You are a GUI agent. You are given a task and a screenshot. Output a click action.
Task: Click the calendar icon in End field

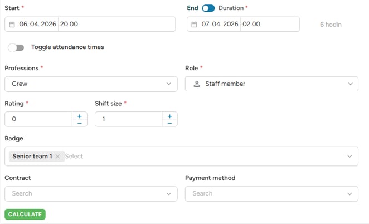click(x=193, y=25)
